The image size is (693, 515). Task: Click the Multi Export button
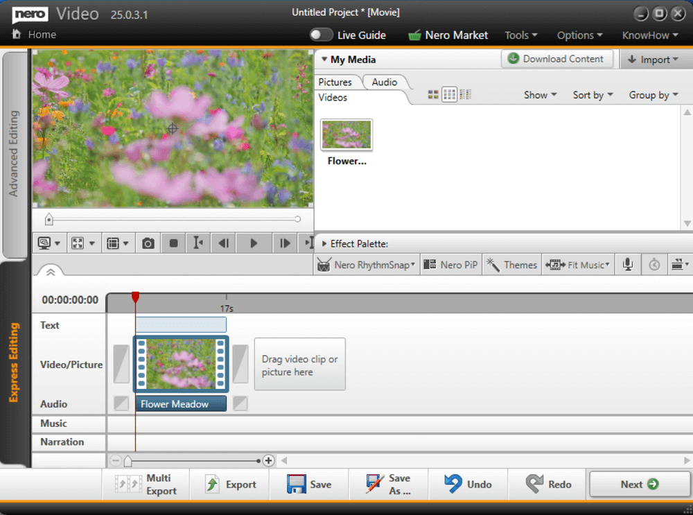click(146, 485)
